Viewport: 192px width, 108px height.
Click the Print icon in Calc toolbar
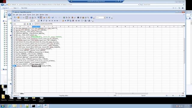coord(33,18)
